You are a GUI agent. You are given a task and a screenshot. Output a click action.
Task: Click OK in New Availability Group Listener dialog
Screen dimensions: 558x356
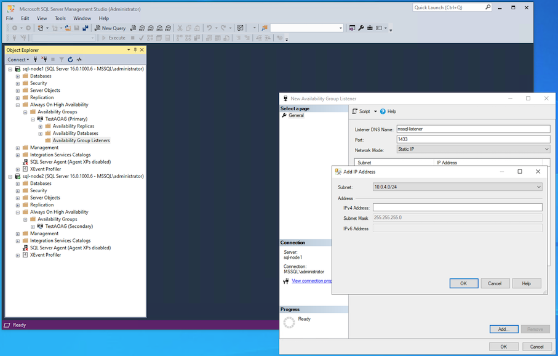(503, 347)
